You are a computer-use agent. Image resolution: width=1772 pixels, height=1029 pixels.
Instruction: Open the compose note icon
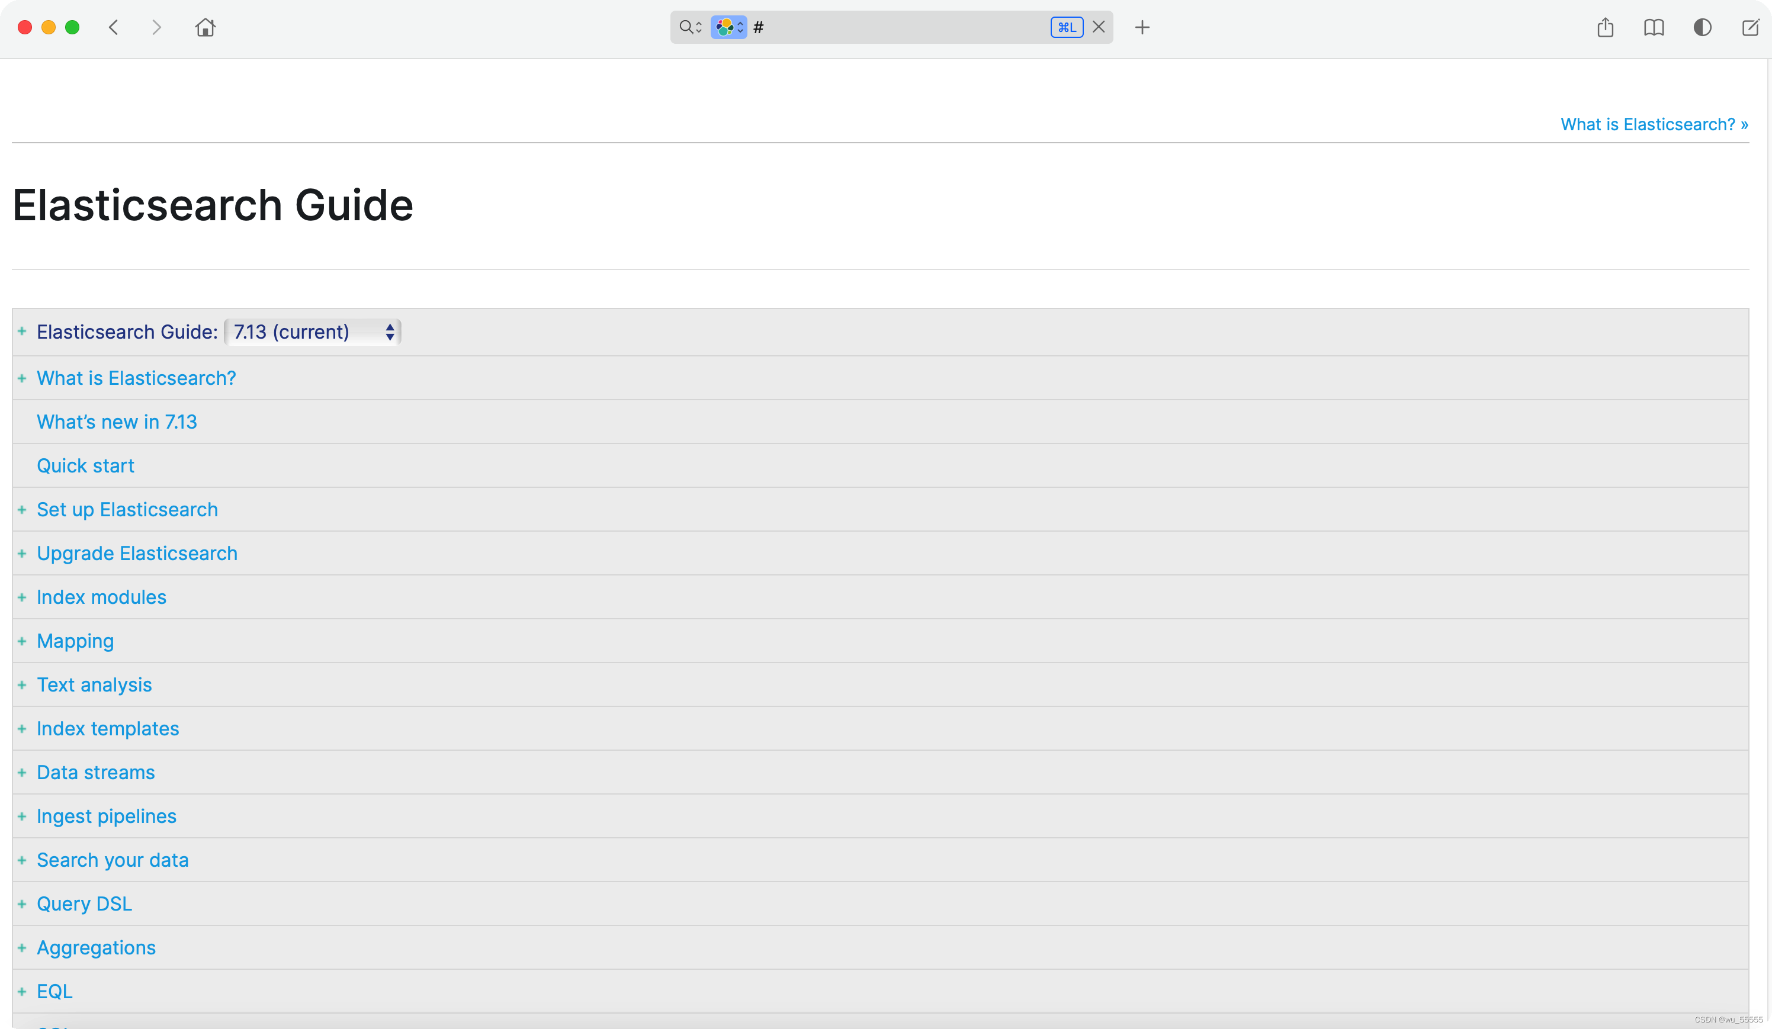(1750, 27)
